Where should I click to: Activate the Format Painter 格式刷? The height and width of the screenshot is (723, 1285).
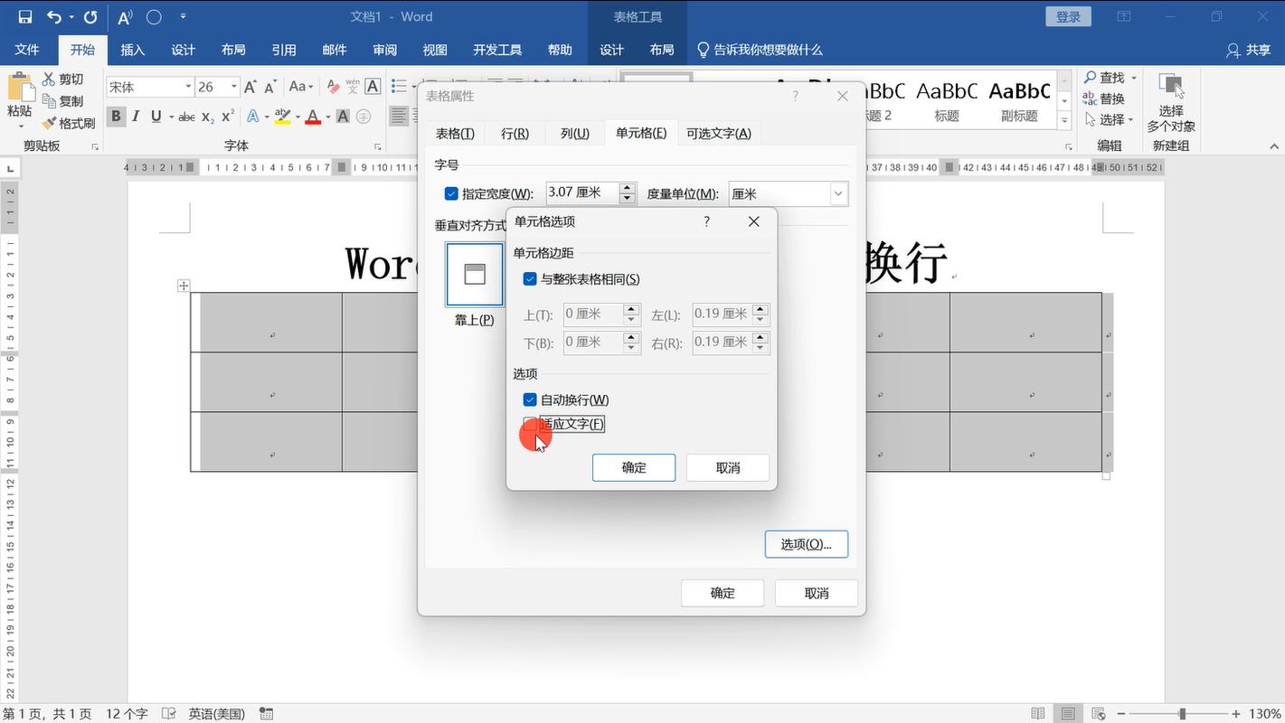(x=70, y=123)
